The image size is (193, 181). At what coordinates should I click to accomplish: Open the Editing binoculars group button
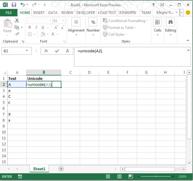(x=170, y=27)
